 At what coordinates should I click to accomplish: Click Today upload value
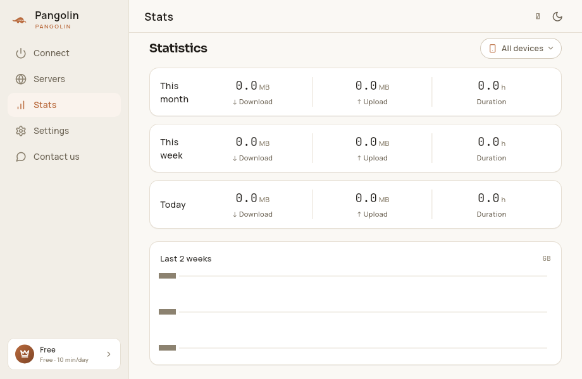click(372, 198)
